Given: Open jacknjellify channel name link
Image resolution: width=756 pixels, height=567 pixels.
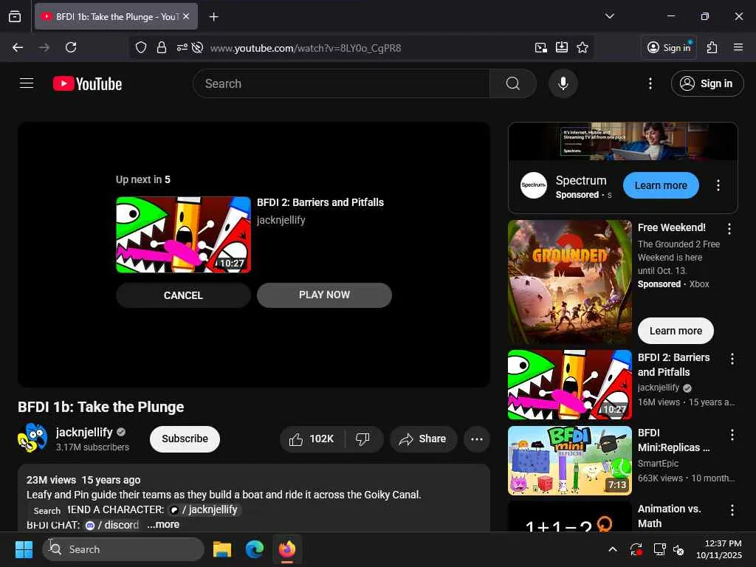Looking at the screenshot, I should pos(84,432).
